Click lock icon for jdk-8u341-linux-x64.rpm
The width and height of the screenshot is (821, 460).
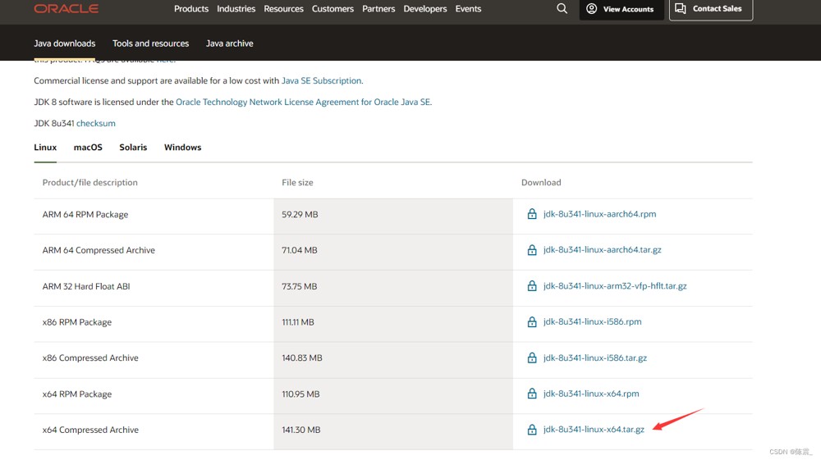point(532,394)
